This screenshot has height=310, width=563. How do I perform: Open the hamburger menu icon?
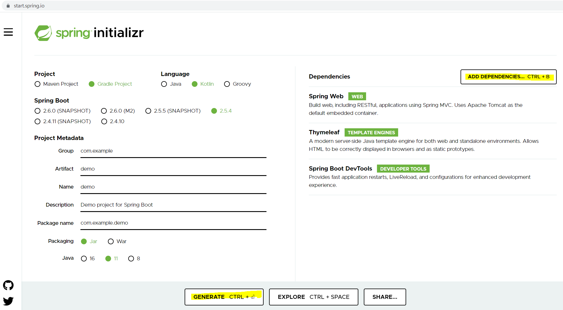click(8, 32)
